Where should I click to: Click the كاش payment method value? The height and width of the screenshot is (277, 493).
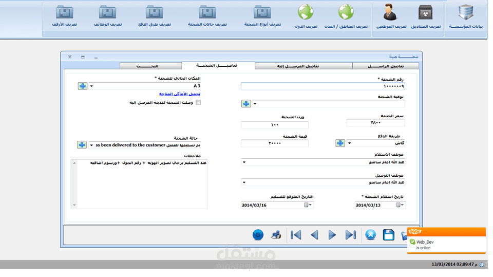(x=400, y=143)
